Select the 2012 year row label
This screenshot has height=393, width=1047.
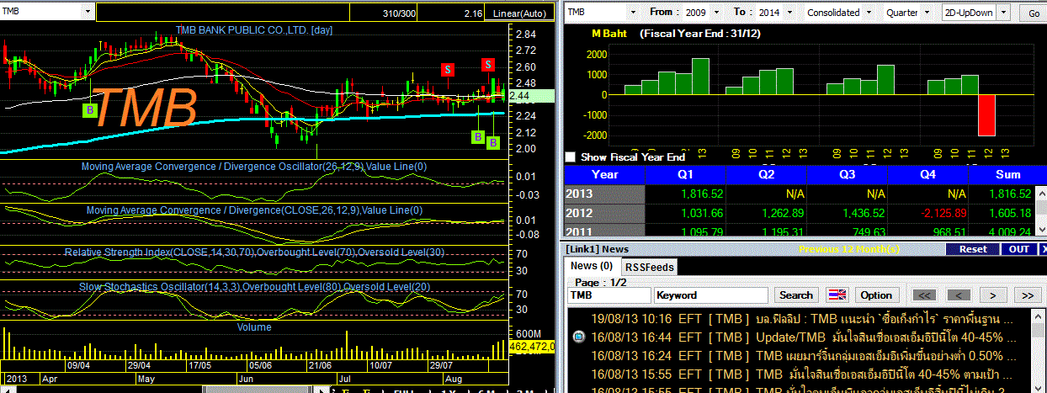(605, 212)
